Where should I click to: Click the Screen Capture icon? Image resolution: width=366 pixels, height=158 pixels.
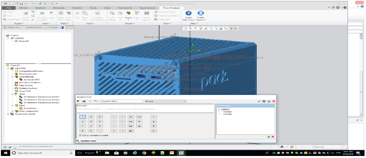[x=147, y=13]
